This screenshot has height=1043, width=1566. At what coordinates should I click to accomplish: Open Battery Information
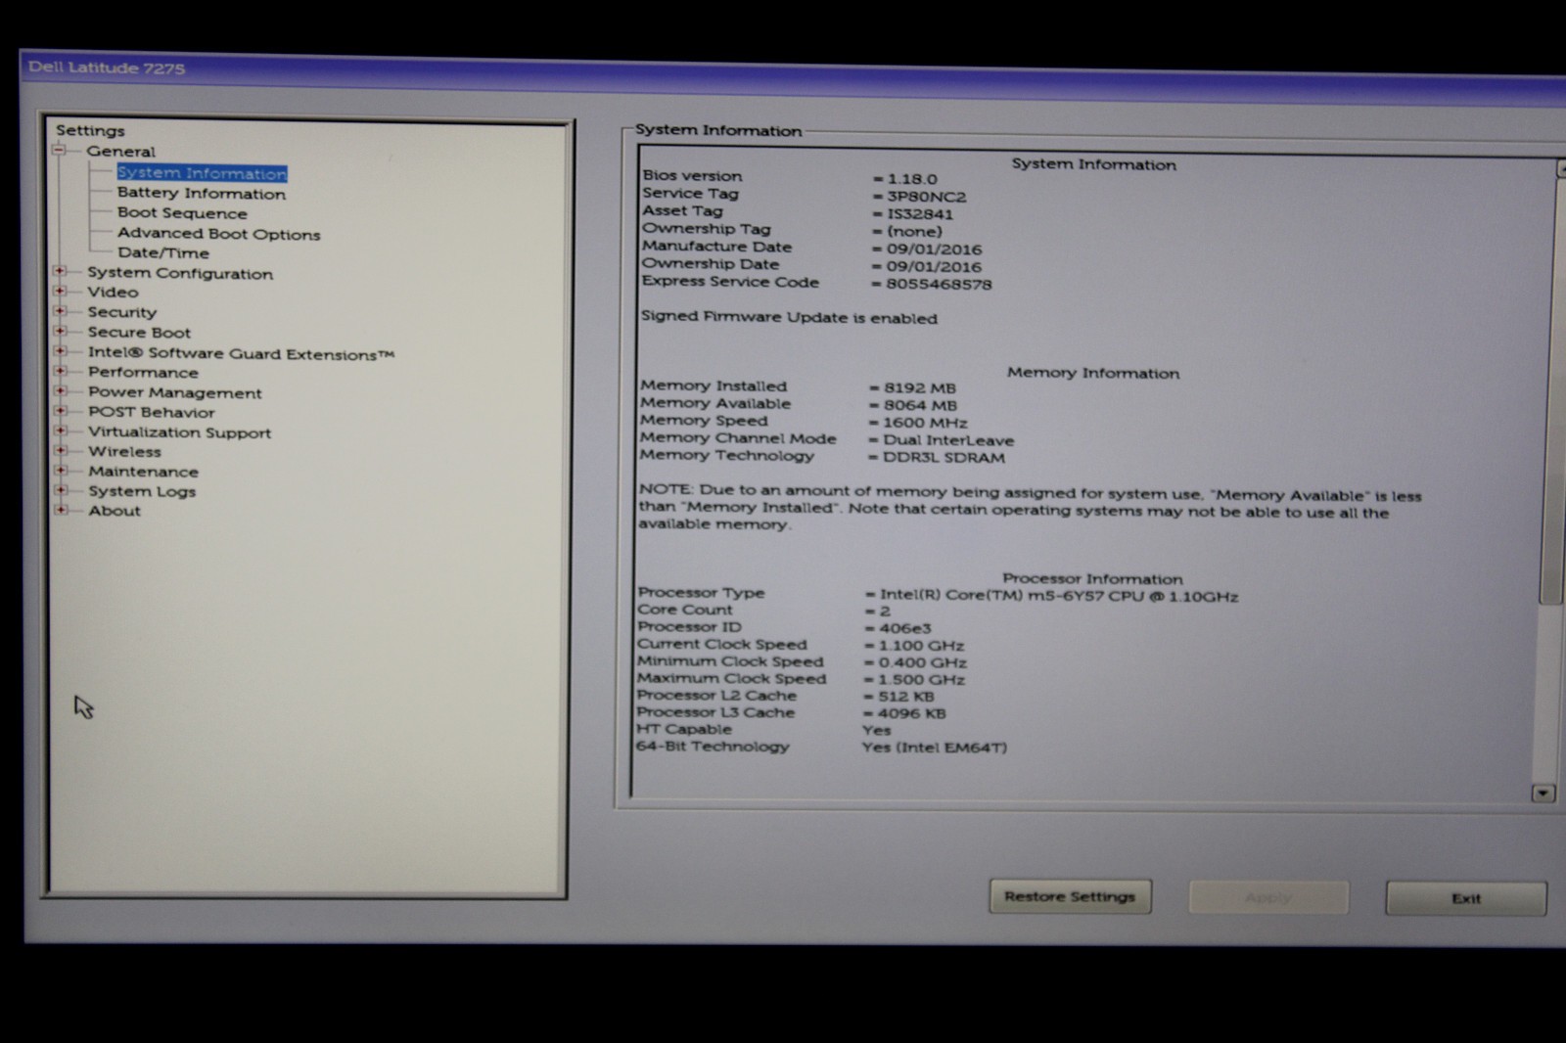[x=202, y=194]
